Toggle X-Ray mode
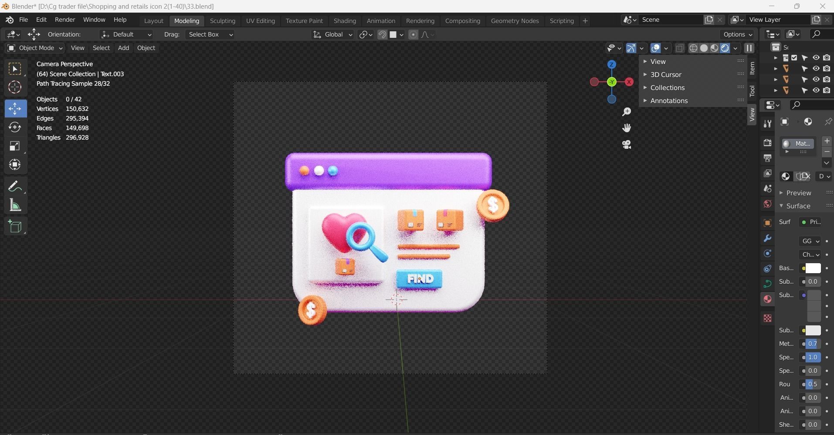The width and height of the screenshot is (834, 435). click(x=679, y=48)
